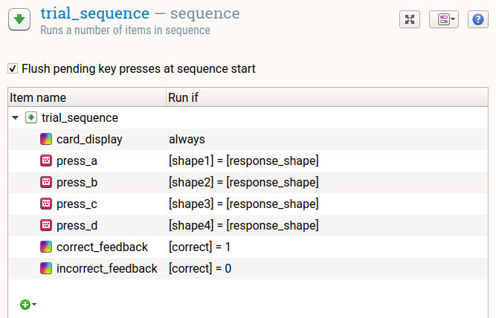This screenshot has width=496, height=318.
Task: Click the small trial_sequence green arrow icon
Action: pos(31,118)
